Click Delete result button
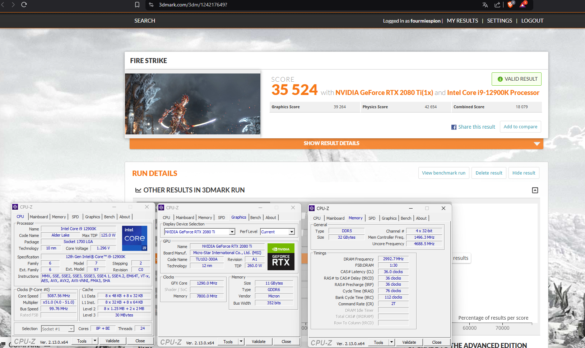Screen dimensions: 585x348 point(489,173)
